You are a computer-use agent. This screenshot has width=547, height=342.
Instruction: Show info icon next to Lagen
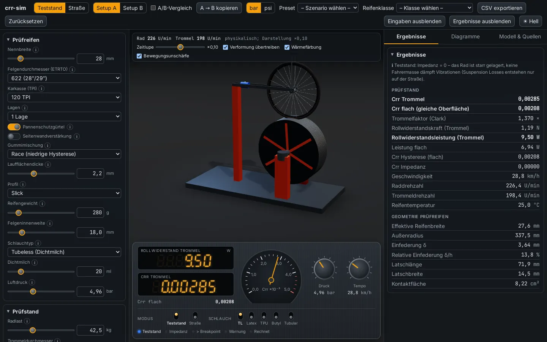click(25, 108)
